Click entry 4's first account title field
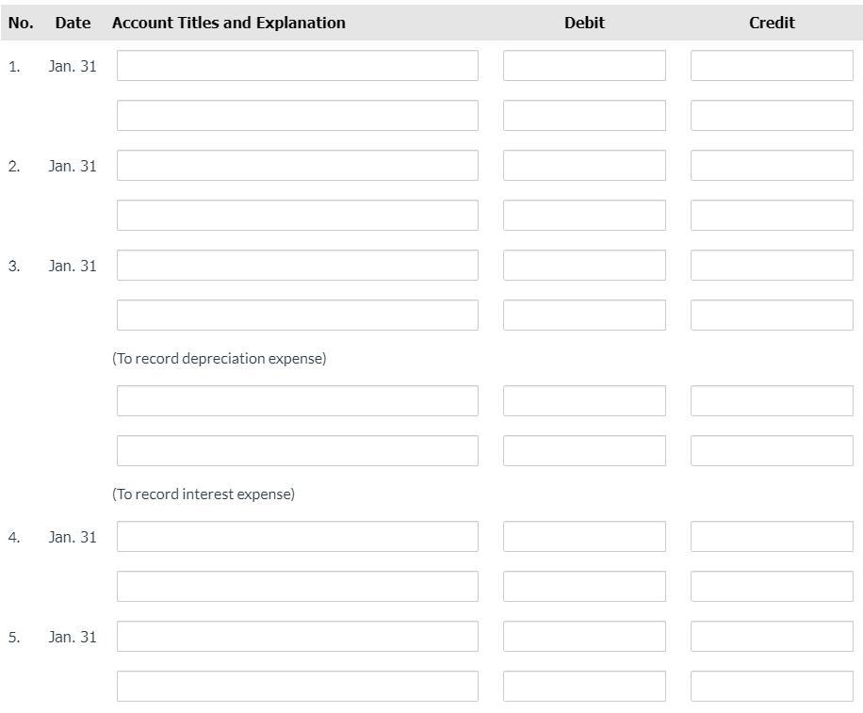 297,537
